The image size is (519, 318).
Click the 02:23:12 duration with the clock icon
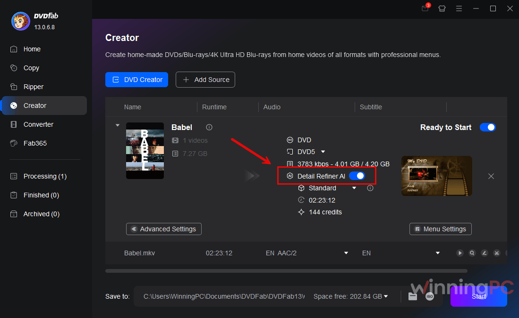point(322,200)
